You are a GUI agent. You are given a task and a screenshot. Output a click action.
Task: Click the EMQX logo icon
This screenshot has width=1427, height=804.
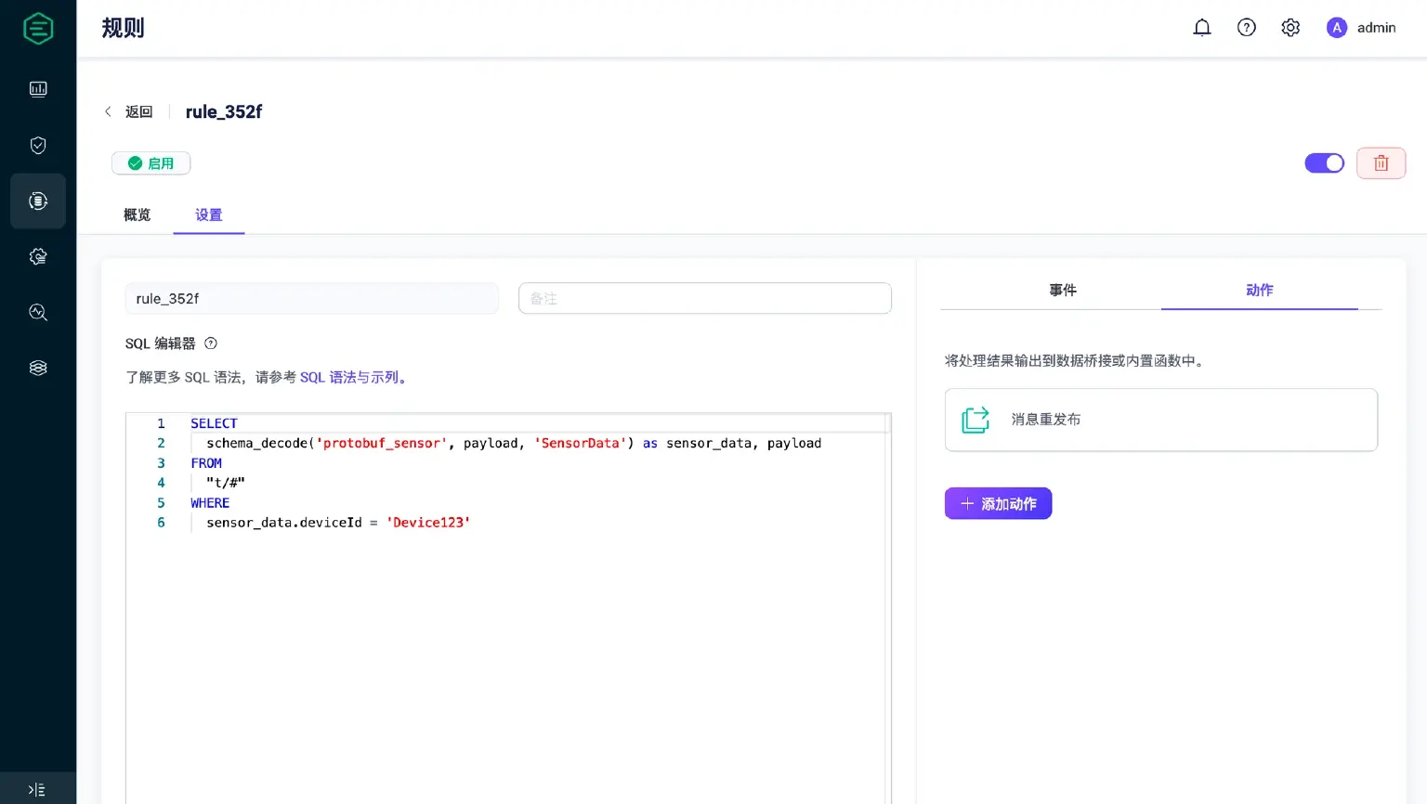click(38, 29)
